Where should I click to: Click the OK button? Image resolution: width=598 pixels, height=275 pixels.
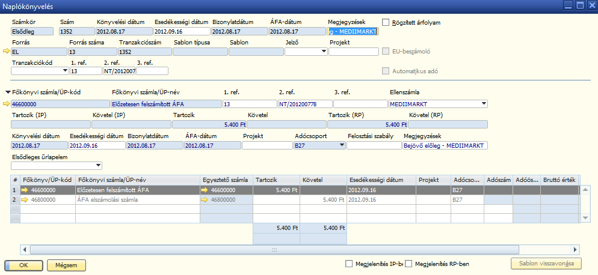coord(23,265)
